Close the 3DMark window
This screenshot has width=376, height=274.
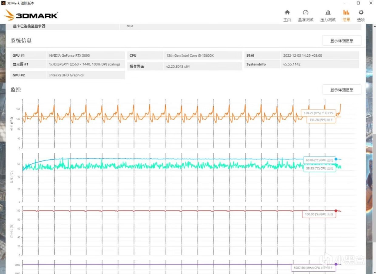(x=371, y=3)
